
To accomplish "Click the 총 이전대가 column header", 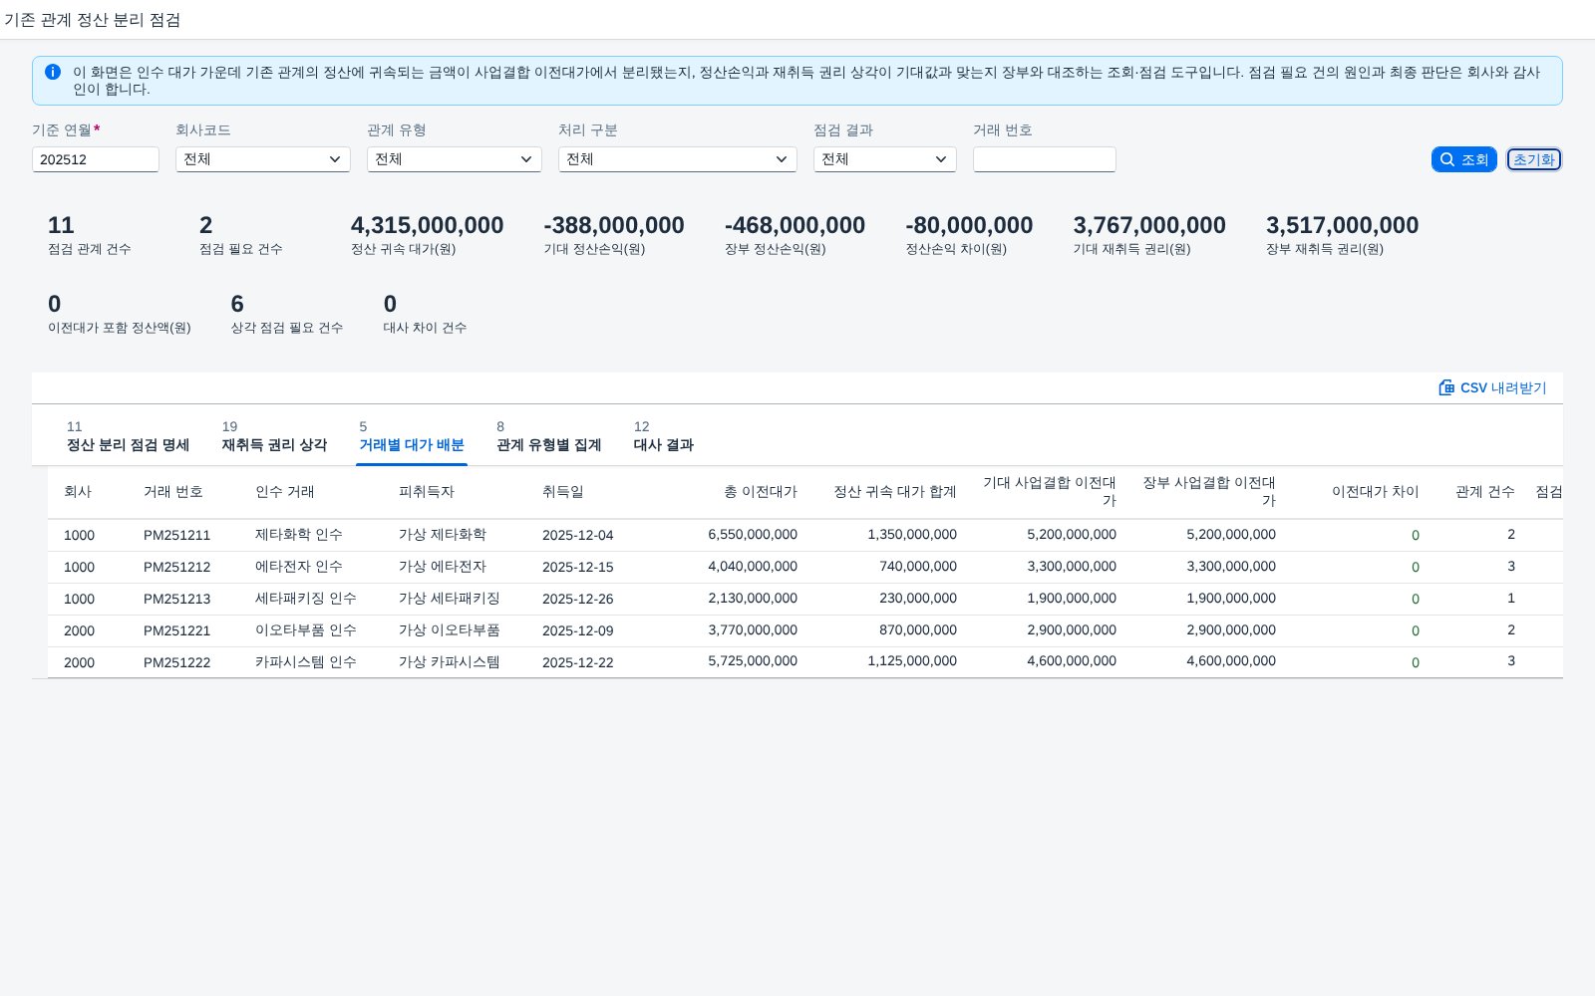I will click(x=761, y=492).
